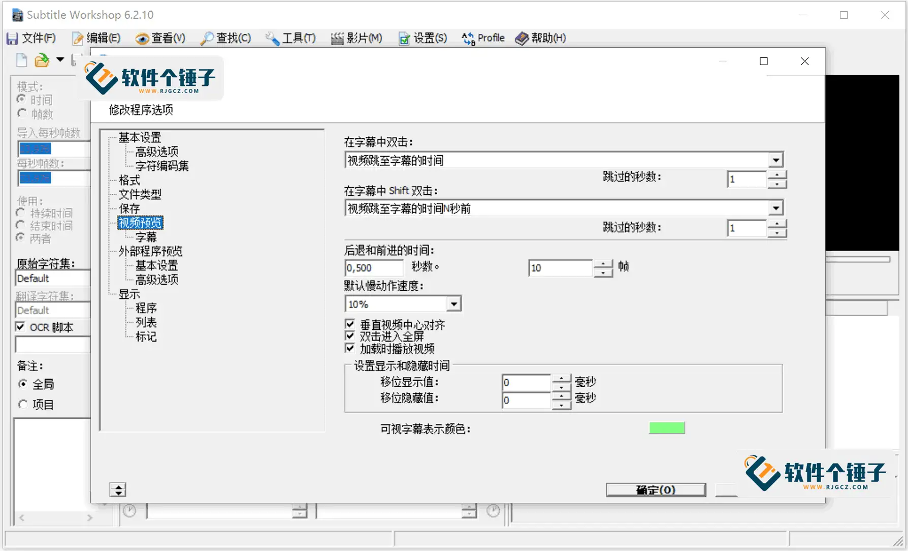The image size is (908, 551).
Task: Select 两者 radio button
Action: (20, 237)
